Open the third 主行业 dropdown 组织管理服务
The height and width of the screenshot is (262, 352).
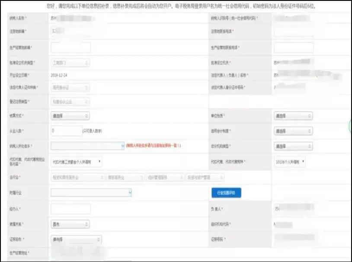pyautogui.click(x=165, y=178)
